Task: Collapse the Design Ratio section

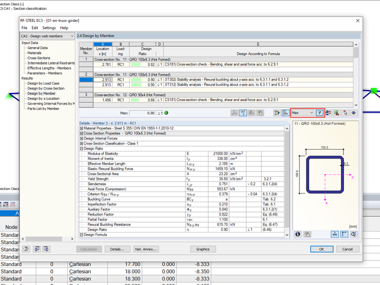Action: (81, 149)
